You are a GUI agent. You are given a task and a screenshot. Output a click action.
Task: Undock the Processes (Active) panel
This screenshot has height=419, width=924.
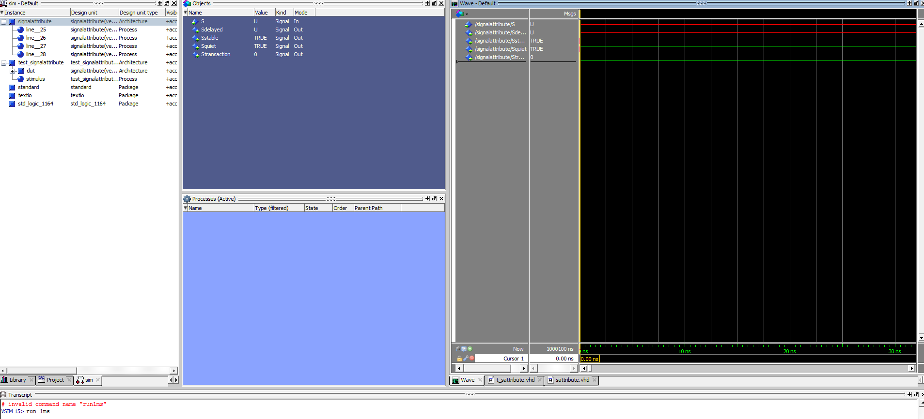(434, 199)
